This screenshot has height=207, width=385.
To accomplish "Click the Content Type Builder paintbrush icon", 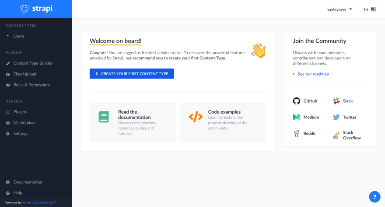I will click(x=8, y=63).
